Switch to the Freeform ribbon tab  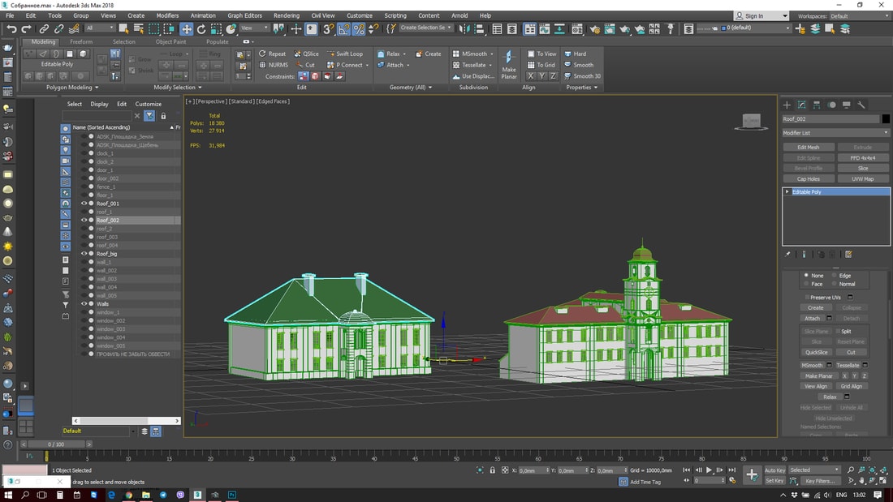coord(81,42)
